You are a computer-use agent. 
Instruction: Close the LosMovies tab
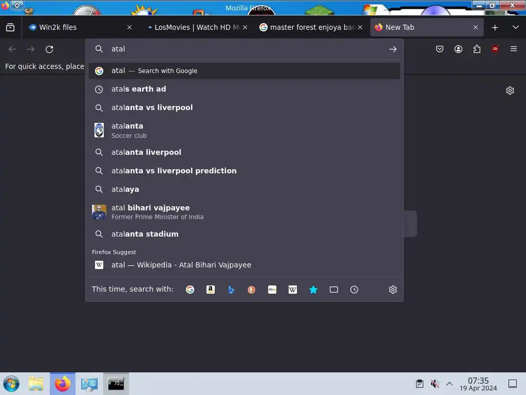click(x=245, y=28)
